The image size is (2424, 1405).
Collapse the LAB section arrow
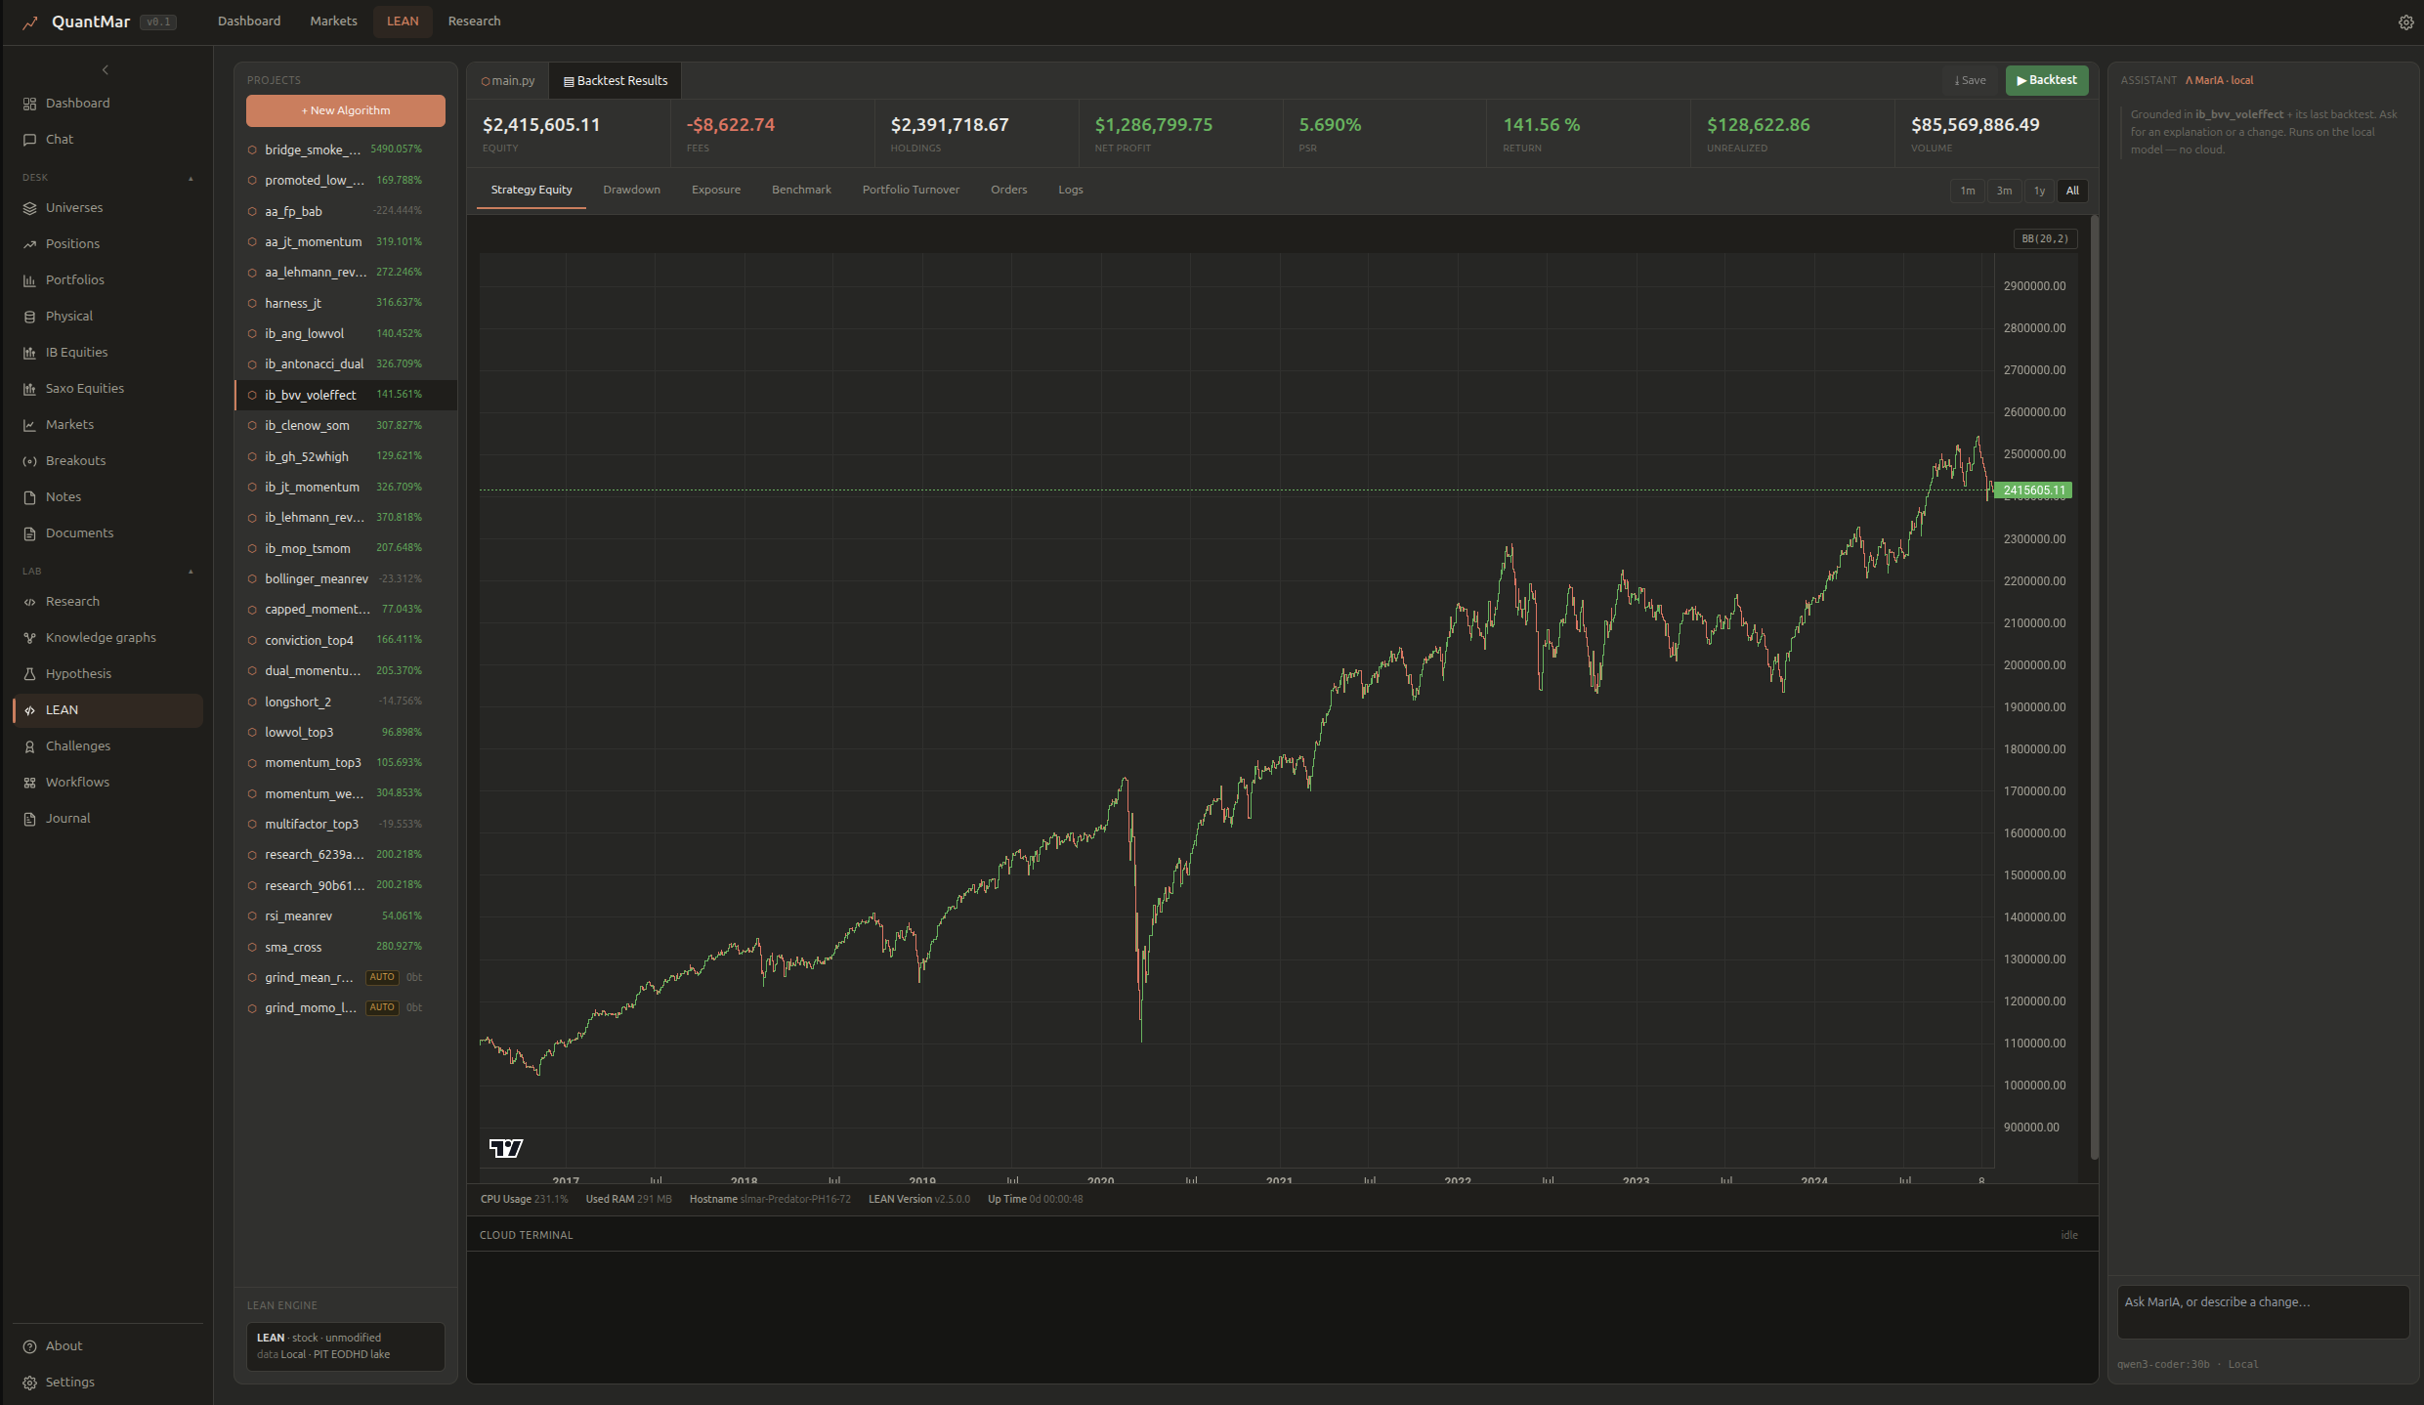pyautogui.click(x=191, y=572)
